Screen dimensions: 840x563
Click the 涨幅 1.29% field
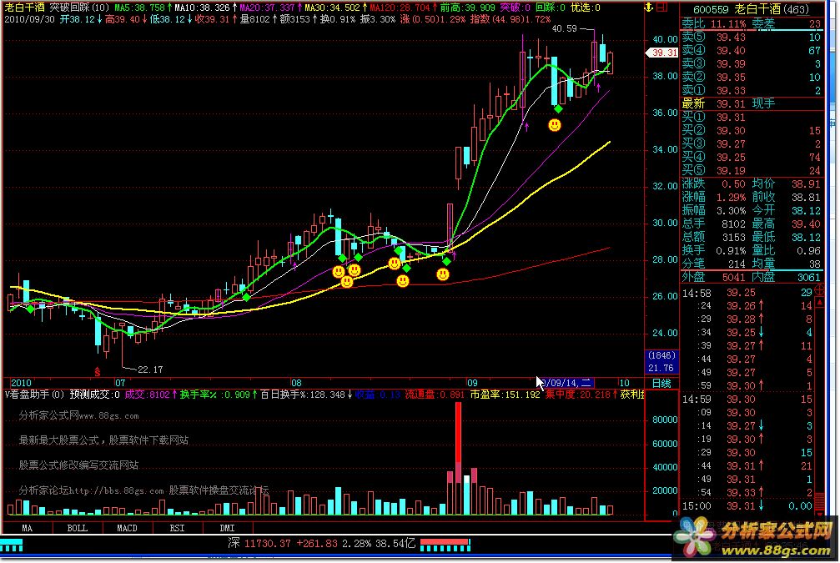713,197
